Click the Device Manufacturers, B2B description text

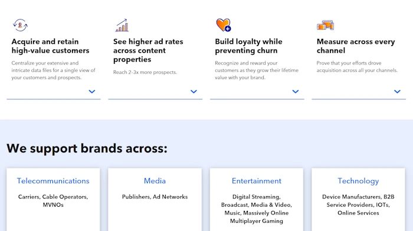358,205
